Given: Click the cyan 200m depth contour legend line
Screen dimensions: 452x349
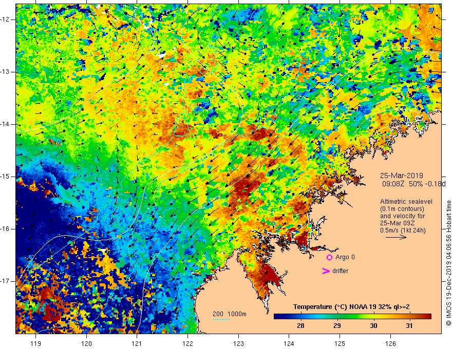Looking at the screenshot, I should (221, 319).
